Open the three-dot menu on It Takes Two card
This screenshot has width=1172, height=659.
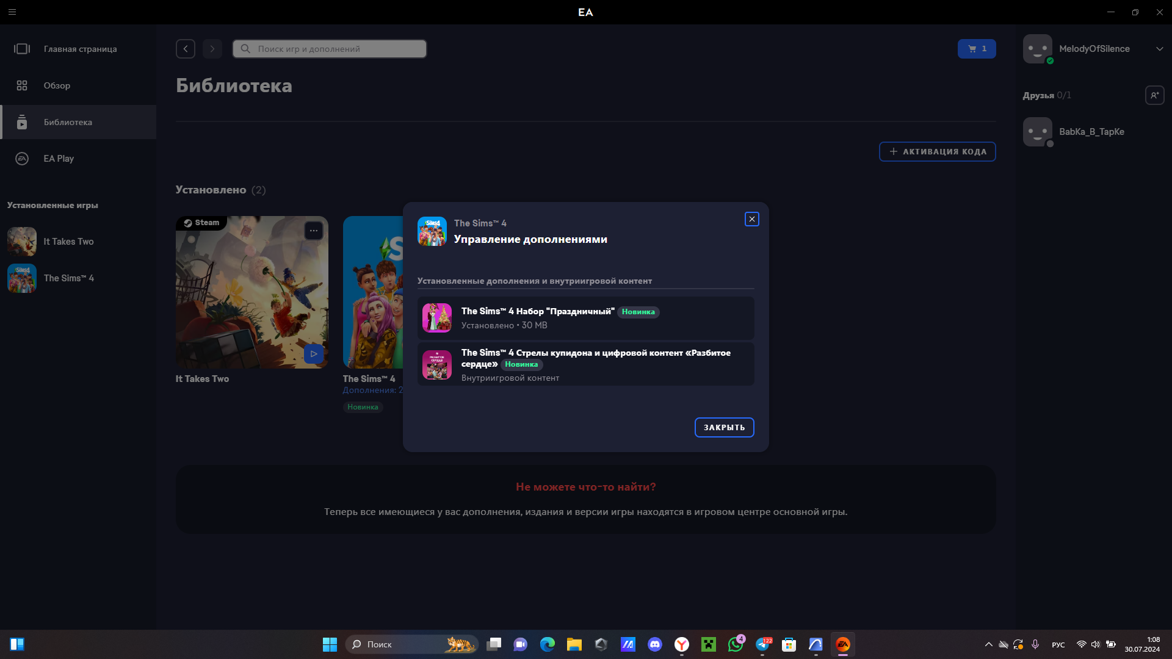click(314, 231)
